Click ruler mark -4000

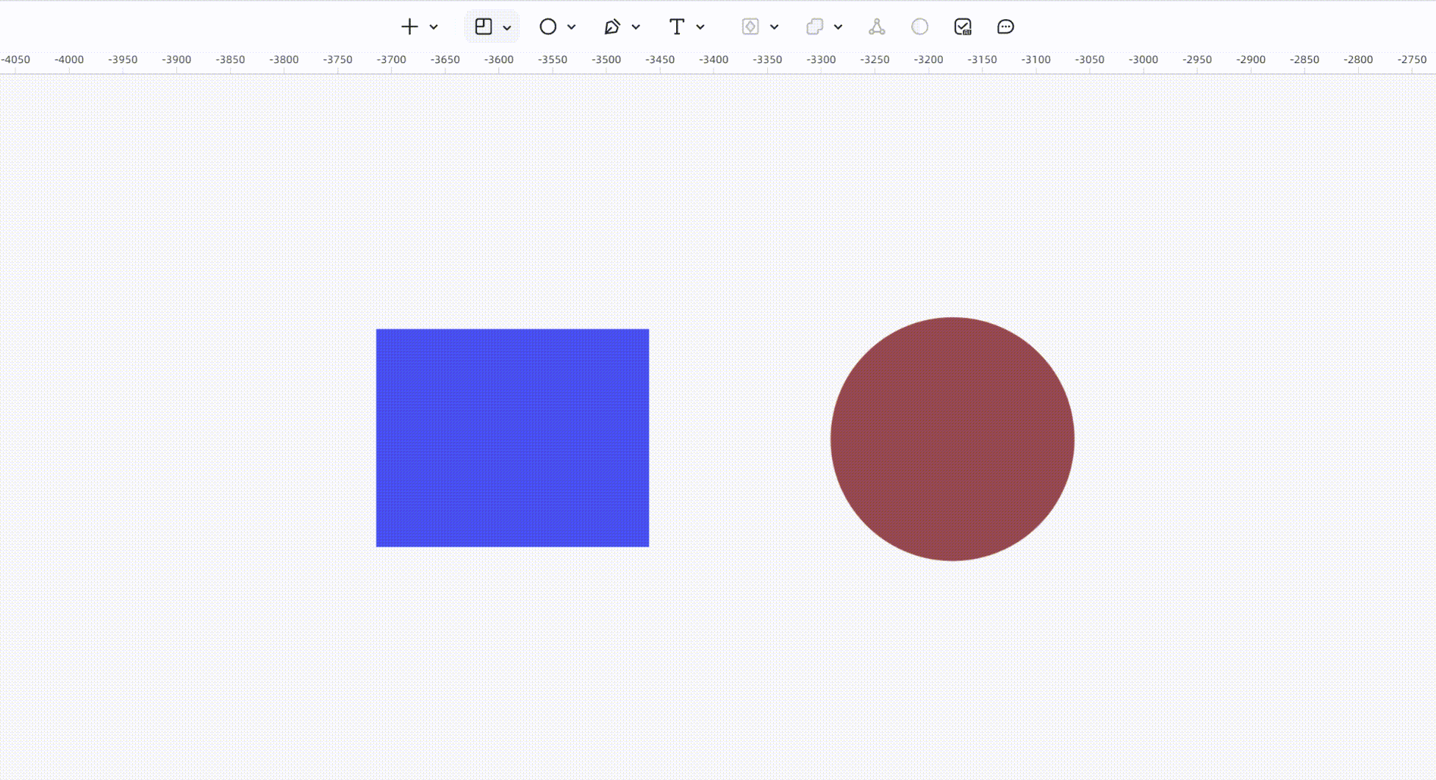click(69, 59)
